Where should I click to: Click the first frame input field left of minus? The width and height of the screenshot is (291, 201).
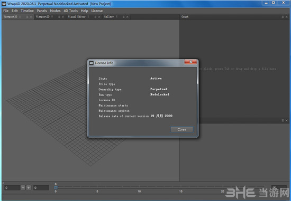12,188
